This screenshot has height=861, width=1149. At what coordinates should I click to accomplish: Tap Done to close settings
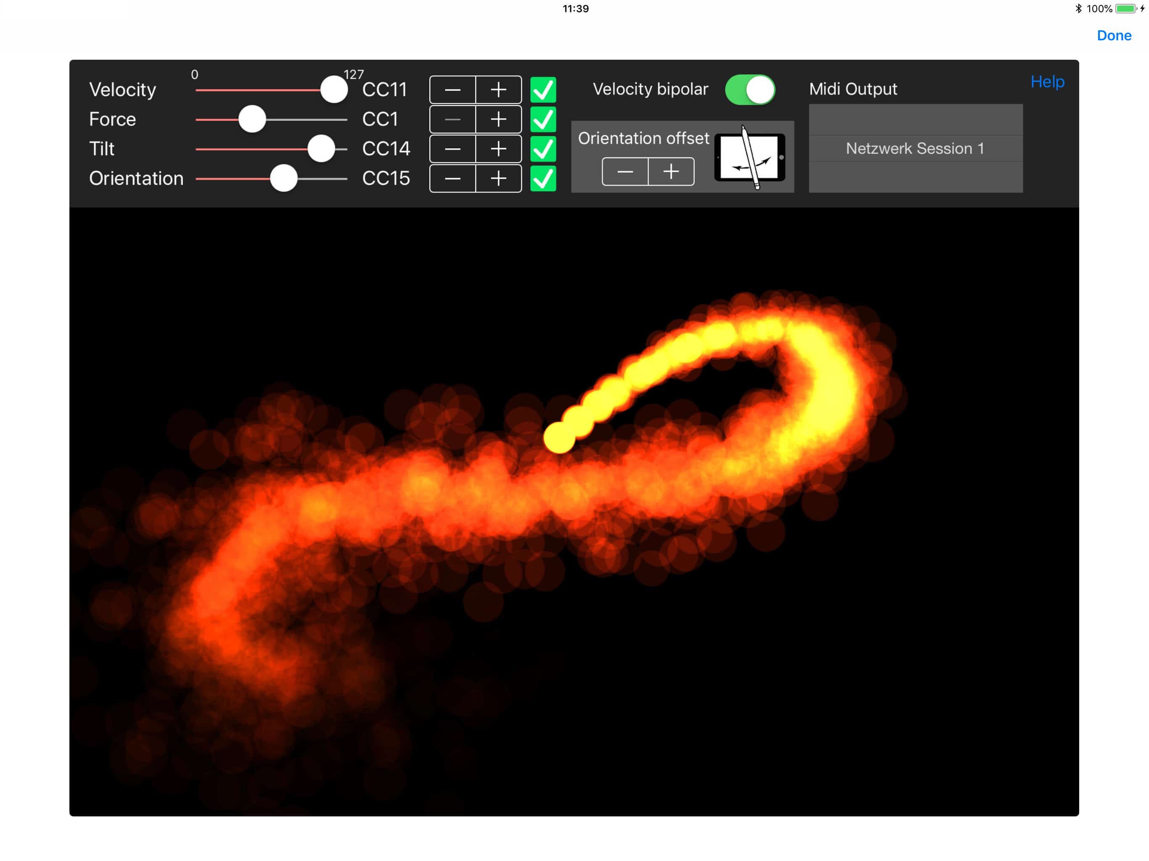pos(1113,35)
